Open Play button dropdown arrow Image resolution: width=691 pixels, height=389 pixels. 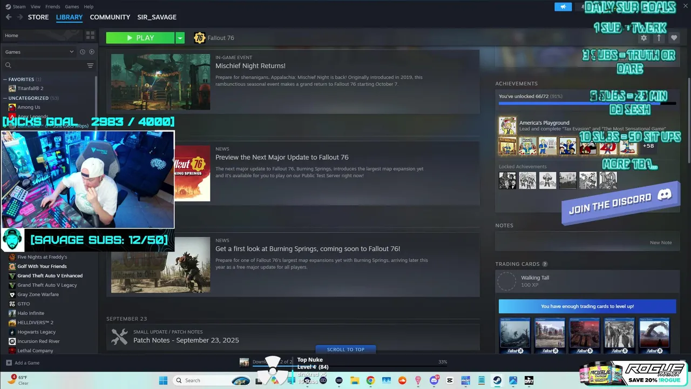[x=180, y=38]
